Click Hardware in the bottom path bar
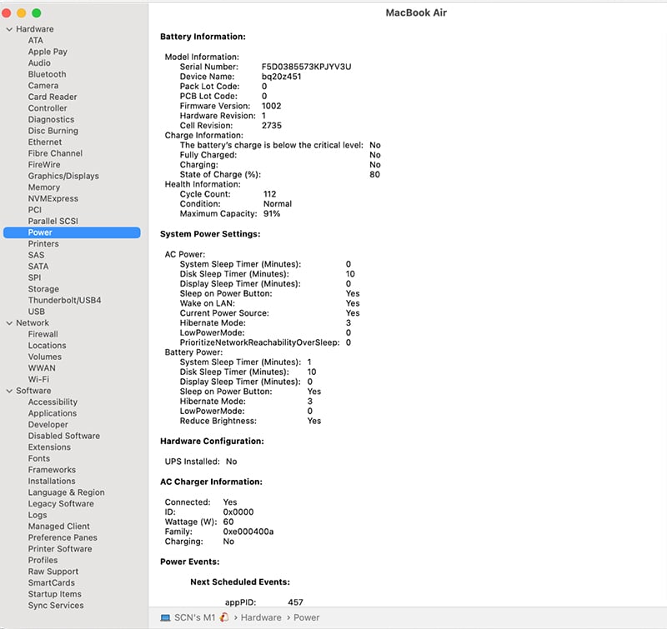This screenshot has height=629, width=667. 261,617
